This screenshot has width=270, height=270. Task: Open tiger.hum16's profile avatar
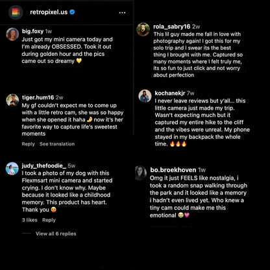click(x=12, y=100)
